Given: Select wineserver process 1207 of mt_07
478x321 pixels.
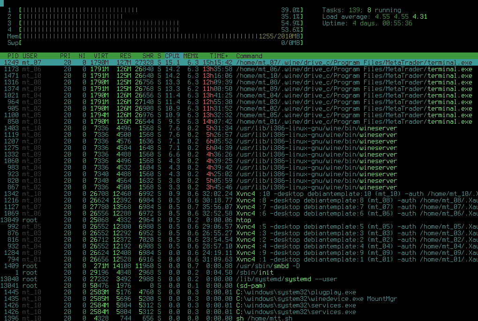Looking at the screenshot, I should coord(239,141).
